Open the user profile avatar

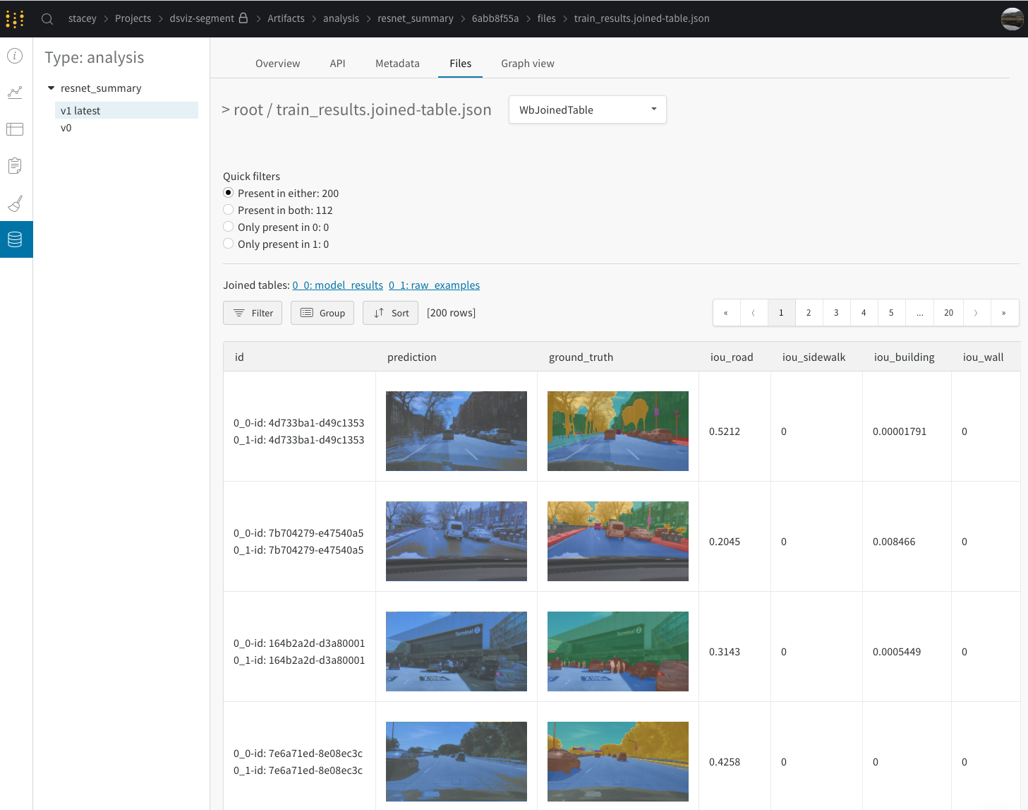1012,19
